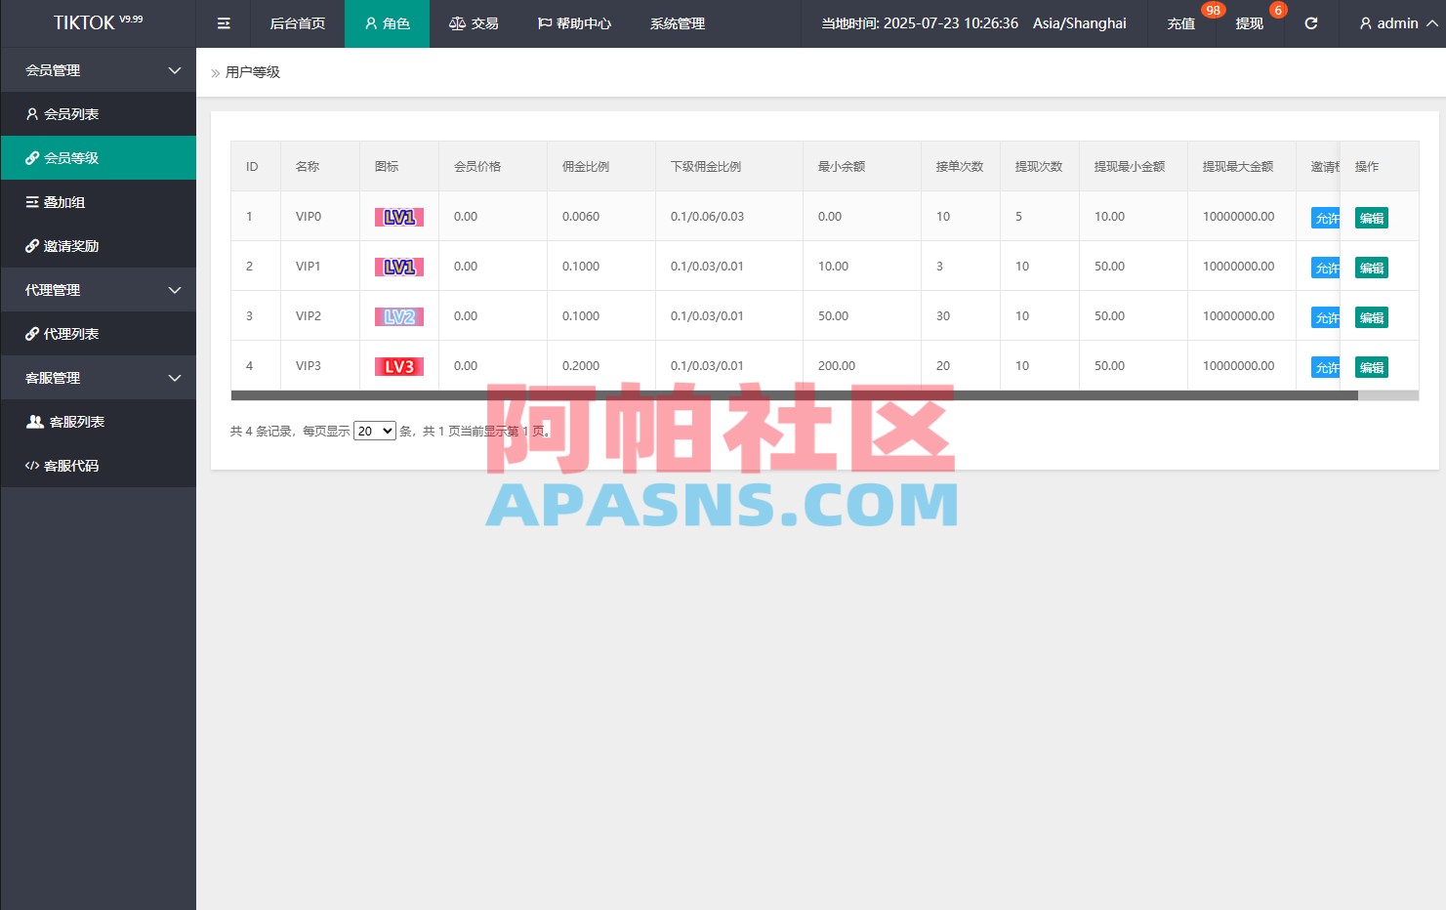Toggle 允许 invite switch for VIP0

coord(1326,218)
